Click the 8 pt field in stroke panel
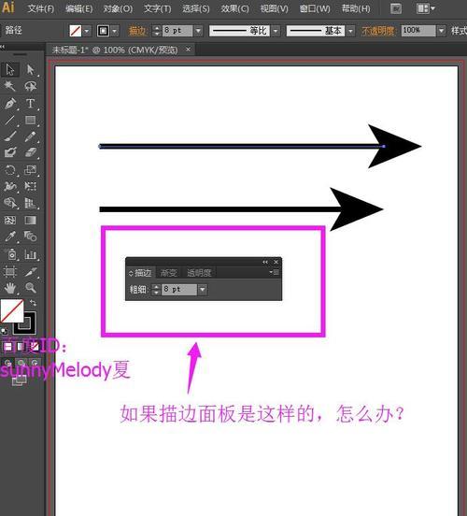The image size is (467, 516). 179,290
